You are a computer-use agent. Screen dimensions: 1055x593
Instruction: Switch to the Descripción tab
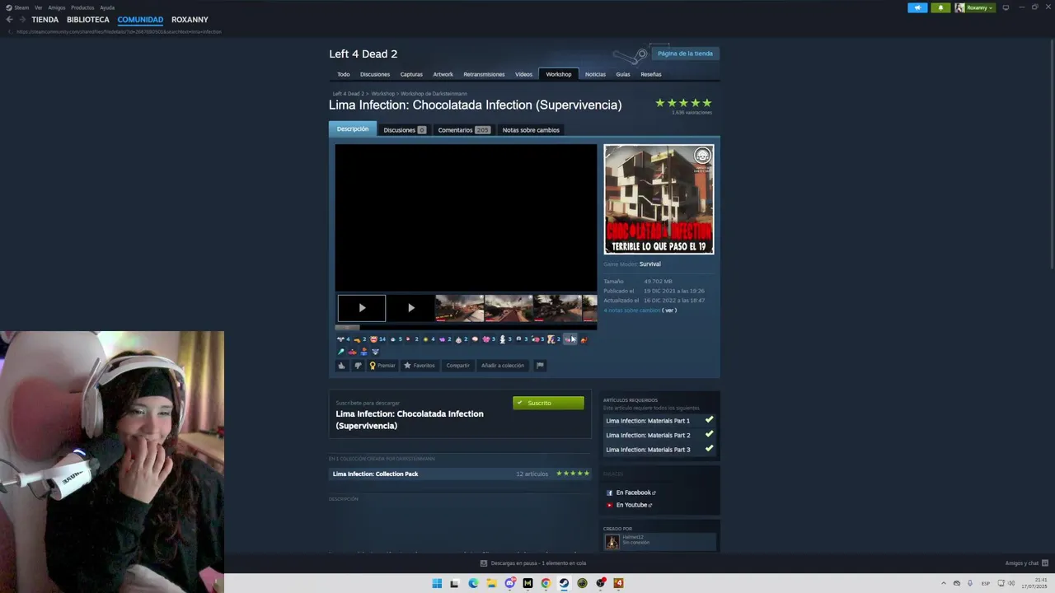pyautogui.click(x=353, y=129)
